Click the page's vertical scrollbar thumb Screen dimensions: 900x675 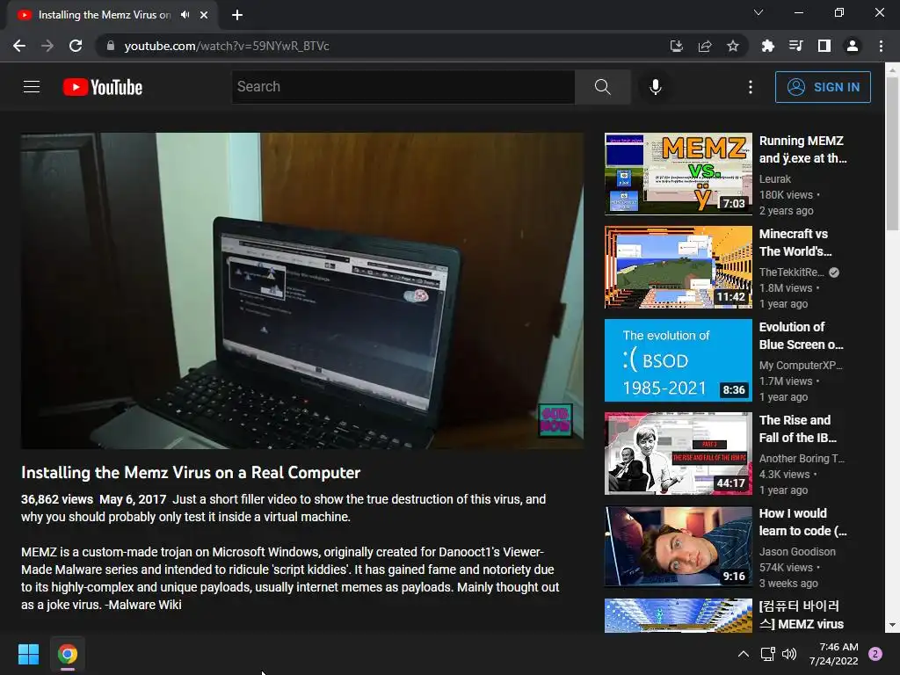click(x=892, y=154)
